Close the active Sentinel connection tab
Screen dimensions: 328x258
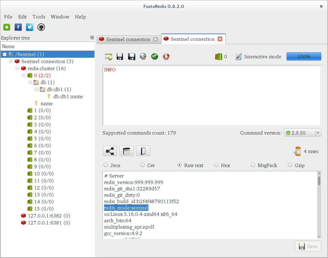click(x=220, y=39)
